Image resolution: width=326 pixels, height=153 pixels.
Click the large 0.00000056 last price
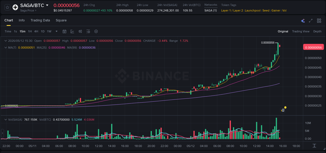point(67,5)
